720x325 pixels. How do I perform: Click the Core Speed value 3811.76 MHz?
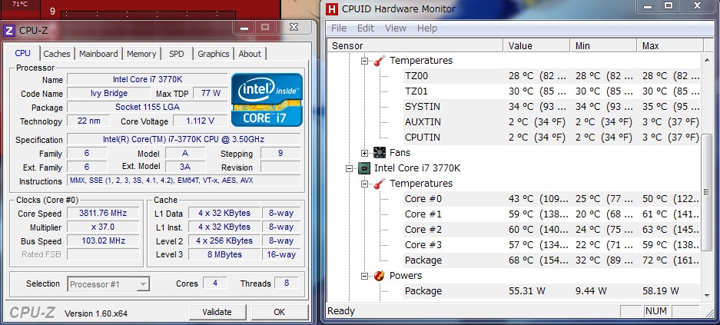[x=103, y=214]
